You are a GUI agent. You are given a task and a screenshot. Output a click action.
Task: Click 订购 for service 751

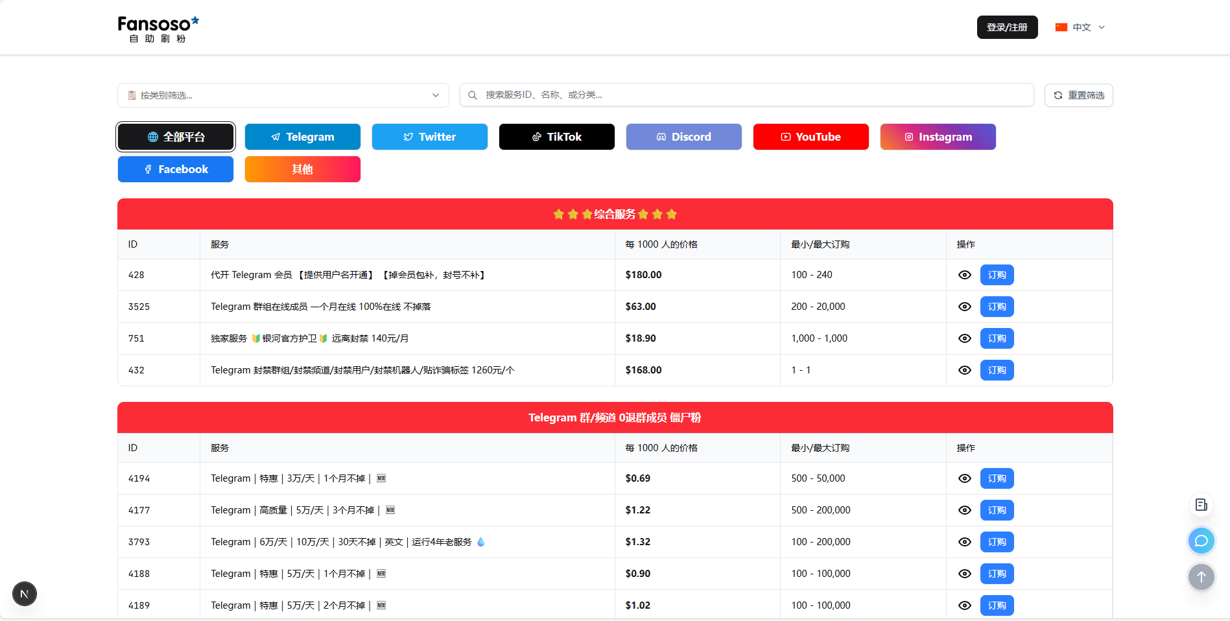(x=997, y=338)
